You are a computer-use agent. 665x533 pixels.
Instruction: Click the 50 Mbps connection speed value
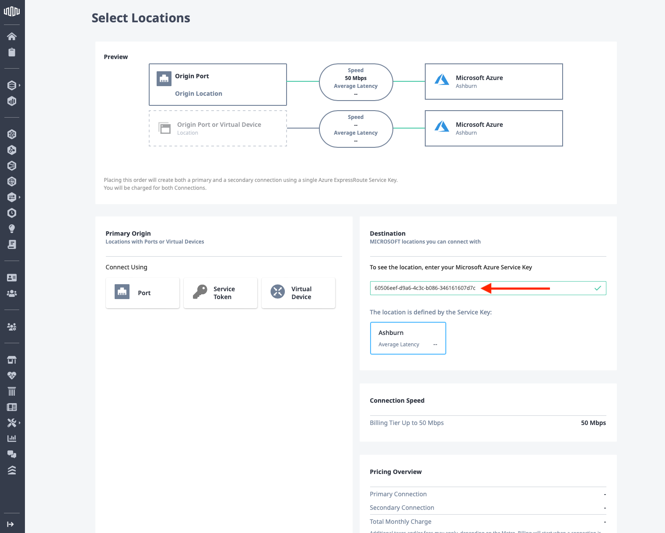593,423
